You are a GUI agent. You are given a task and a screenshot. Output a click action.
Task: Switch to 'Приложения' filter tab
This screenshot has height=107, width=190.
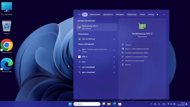click(x=95, y=15)
